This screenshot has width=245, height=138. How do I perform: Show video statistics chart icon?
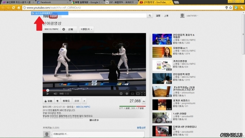144,101
